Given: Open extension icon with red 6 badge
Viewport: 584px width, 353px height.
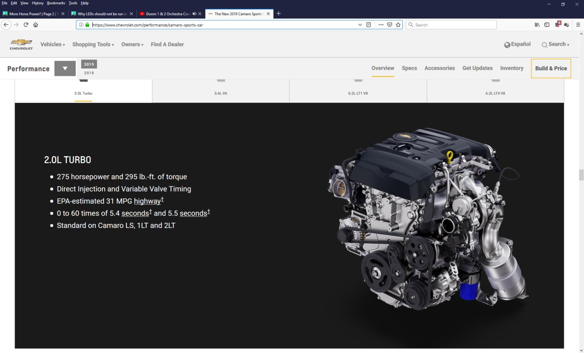Looking at the screenshot, I should tap(558, 24).
